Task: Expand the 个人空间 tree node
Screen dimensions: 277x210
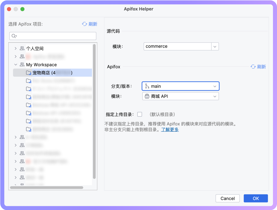Action: 16,48
